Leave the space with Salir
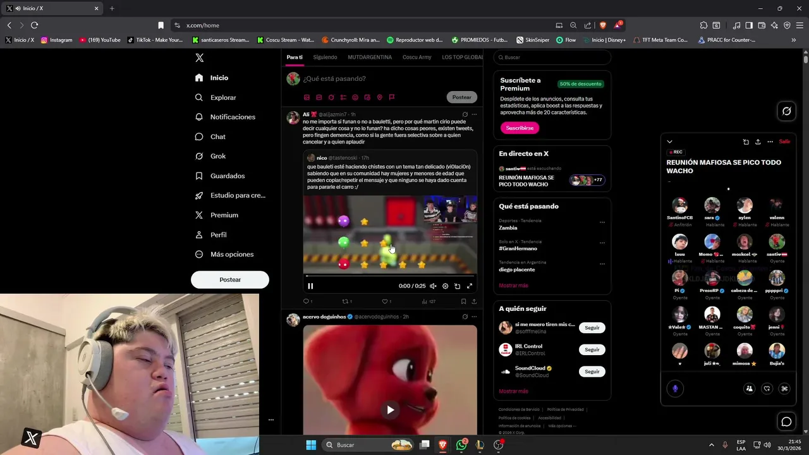Viewport: 809px width, 455px height. coord(784,142)
